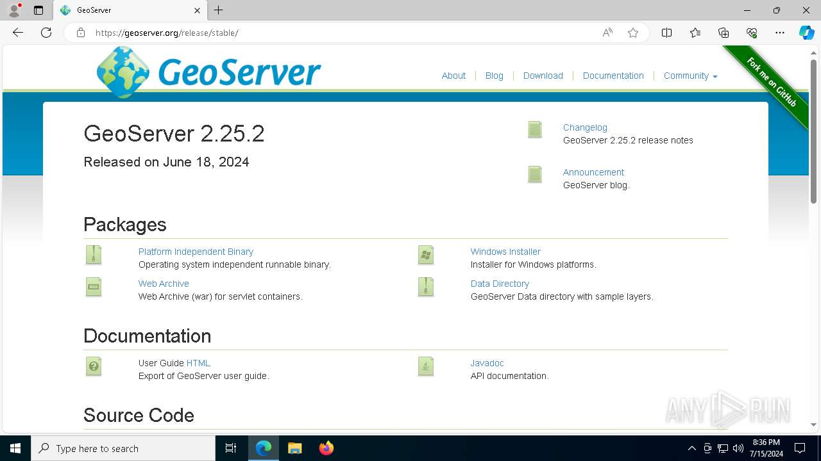Close the GeoServer tab
821x461 pixels.
point(198,10)
